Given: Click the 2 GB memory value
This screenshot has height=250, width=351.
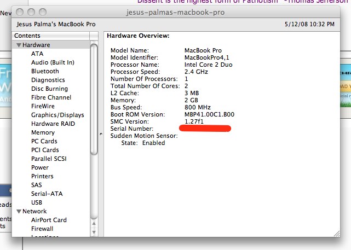Looking at the screenshot, I should pyautogui.click(x=191, y=100).
